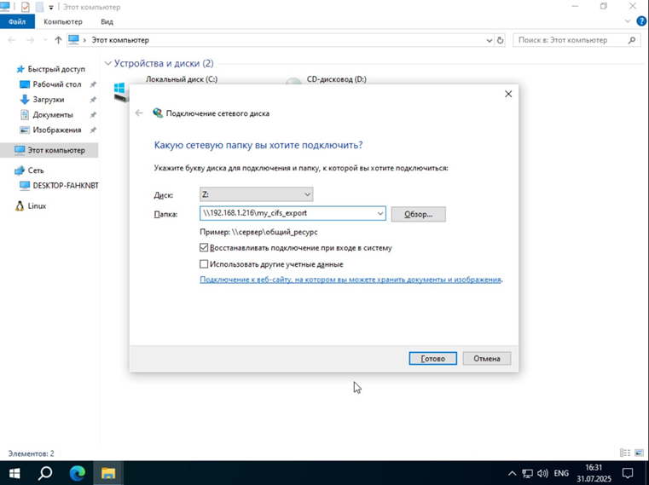
Task: Click the Linux penguin icon
Action: pyautogui.click(x=20, y=205)
